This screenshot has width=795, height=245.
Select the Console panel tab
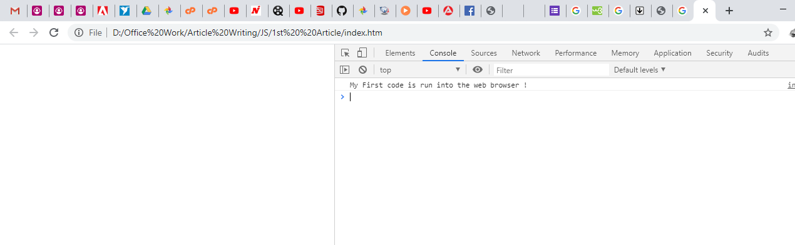point(443,53)
